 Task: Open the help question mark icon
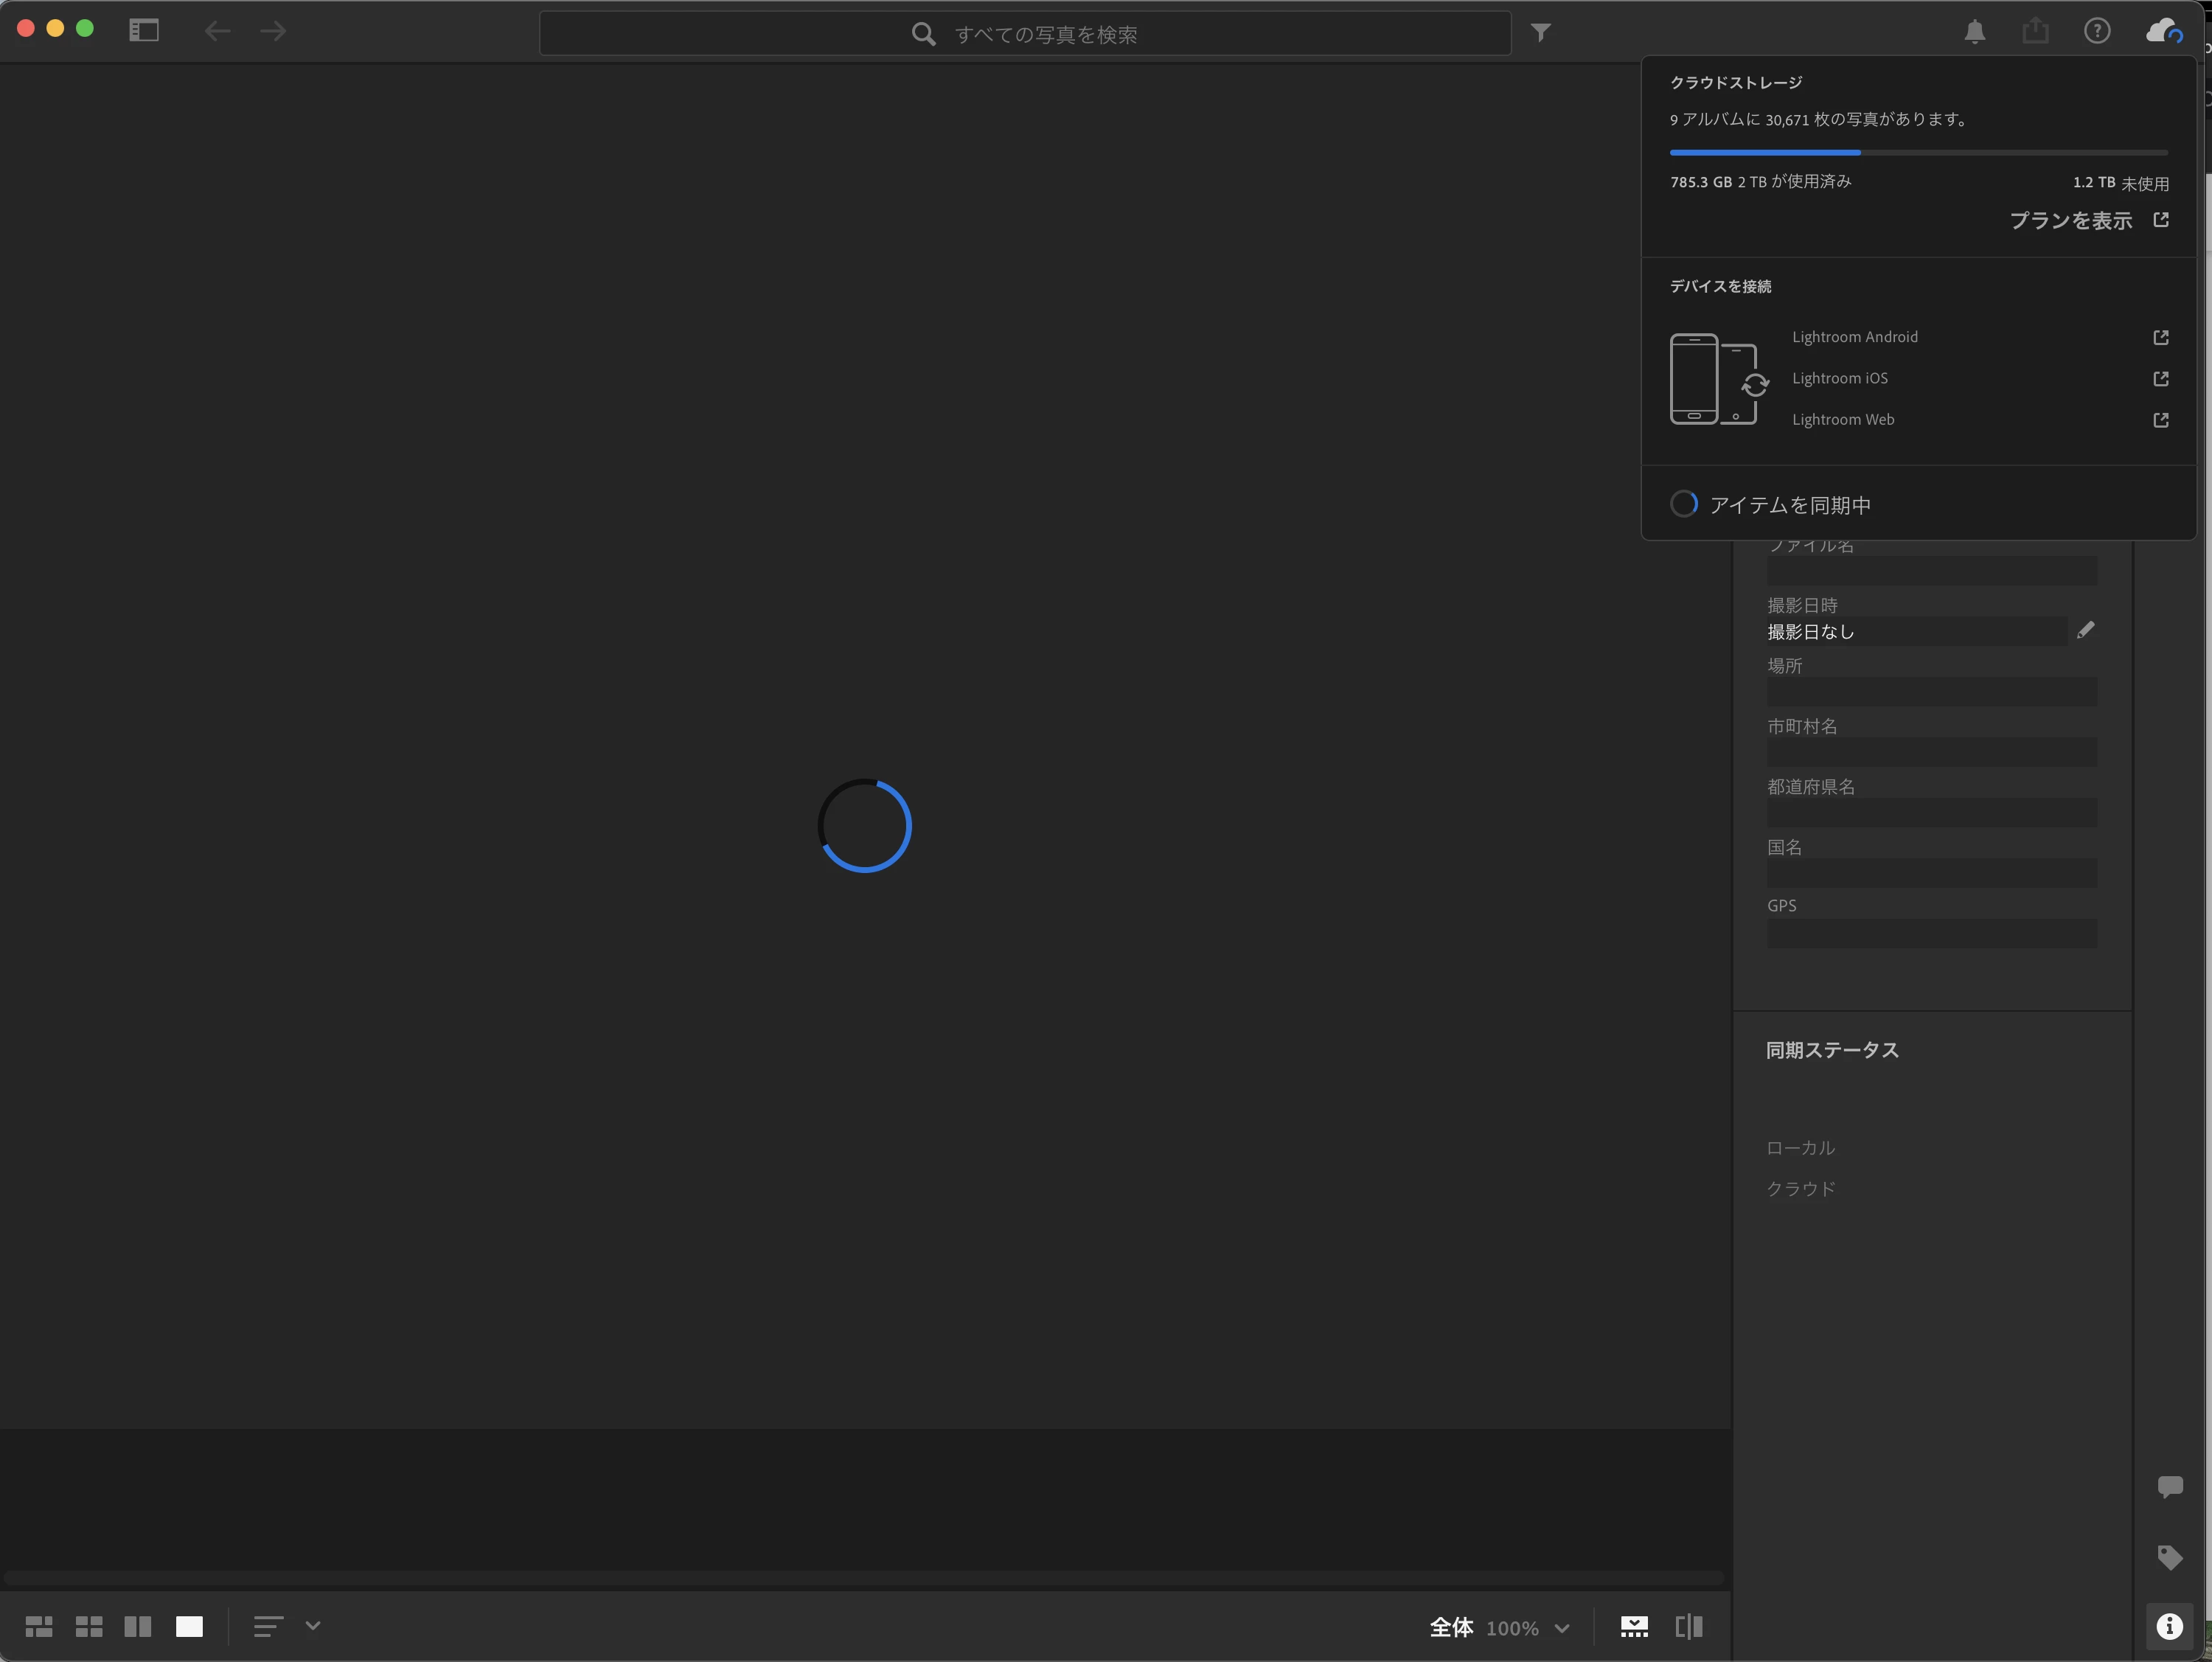[x=2097, y=32]
